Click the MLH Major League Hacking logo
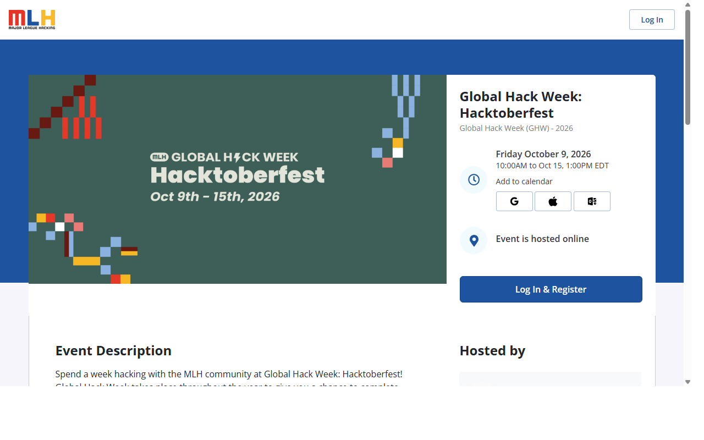Screen dimensions: 704x440 (32, 19)
